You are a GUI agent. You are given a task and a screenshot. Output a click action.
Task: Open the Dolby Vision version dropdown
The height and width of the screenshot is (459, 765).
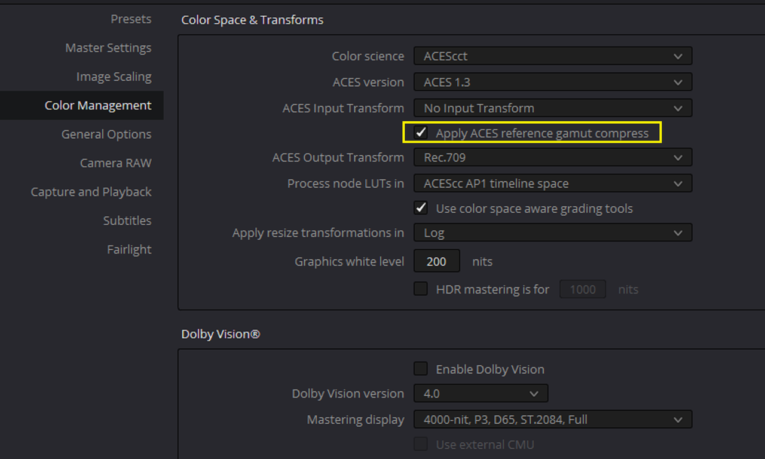coord(481,393)
